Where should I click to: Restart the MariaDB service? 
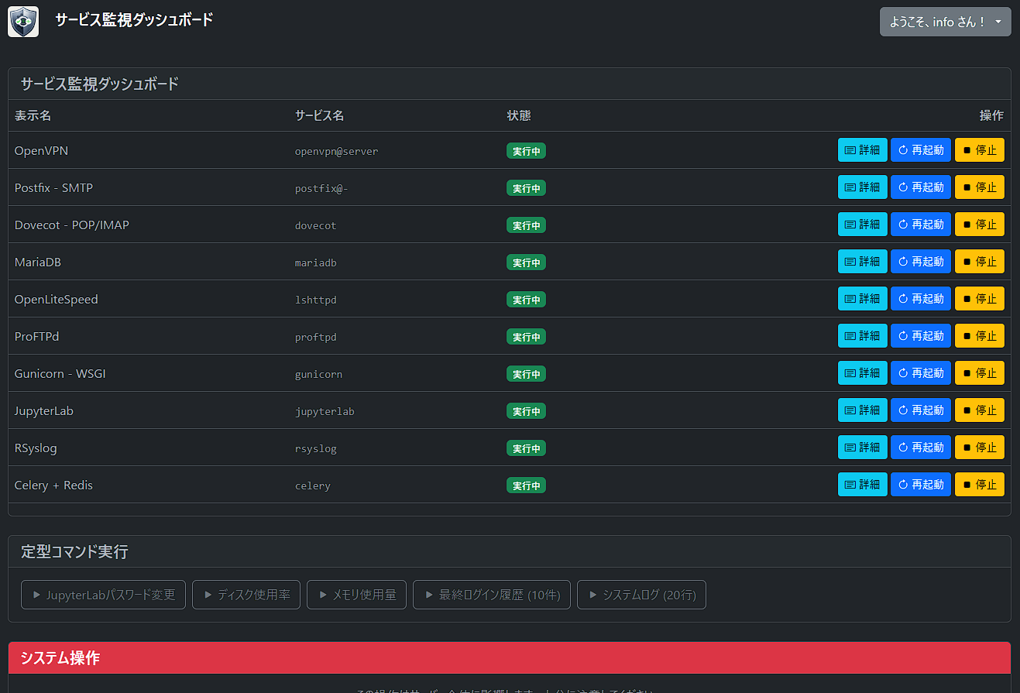920,262
